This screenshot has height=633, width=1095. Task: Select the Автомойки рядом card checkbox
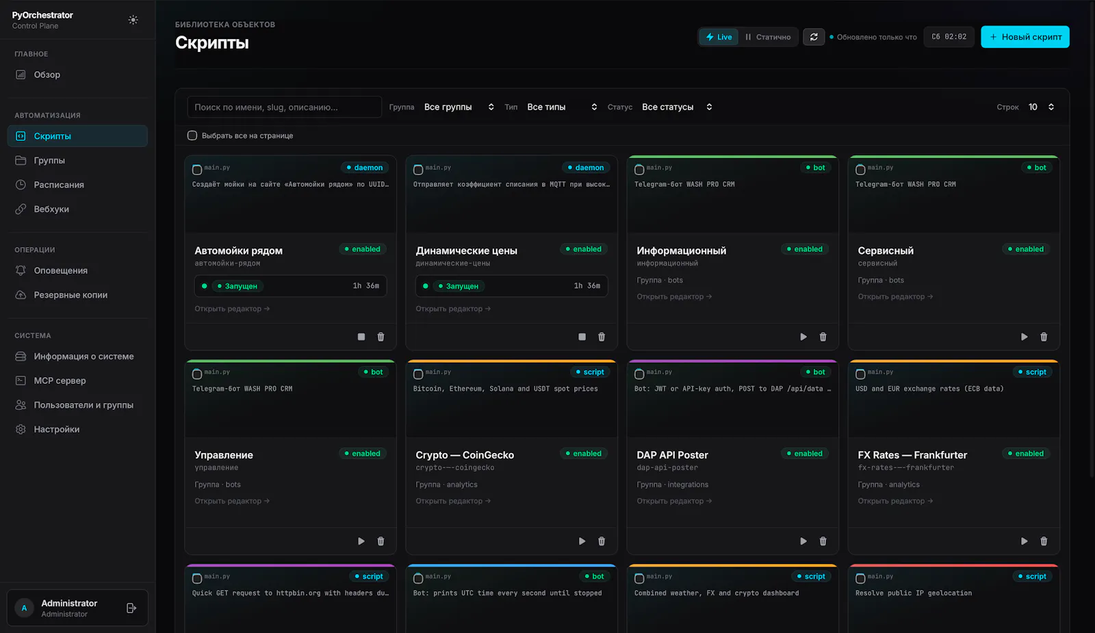[x=197, y=170]
